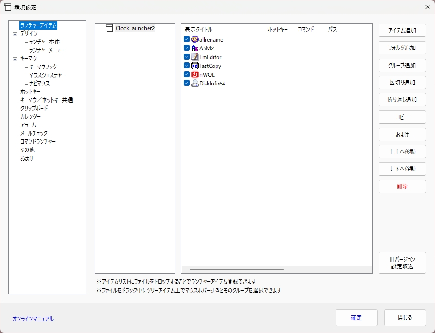Click the item list horizontal scrollbar
This screenshot has height=333, width=435.
point(236,269)
